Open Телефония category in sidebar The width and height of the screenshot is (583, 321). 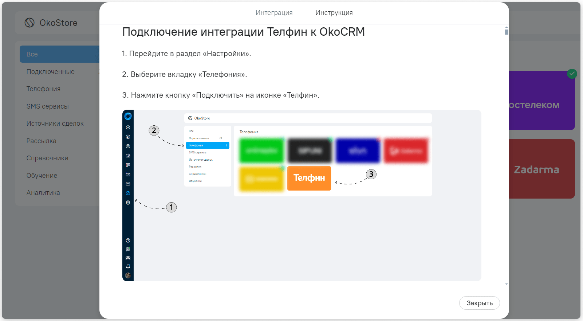click(43, 89)
